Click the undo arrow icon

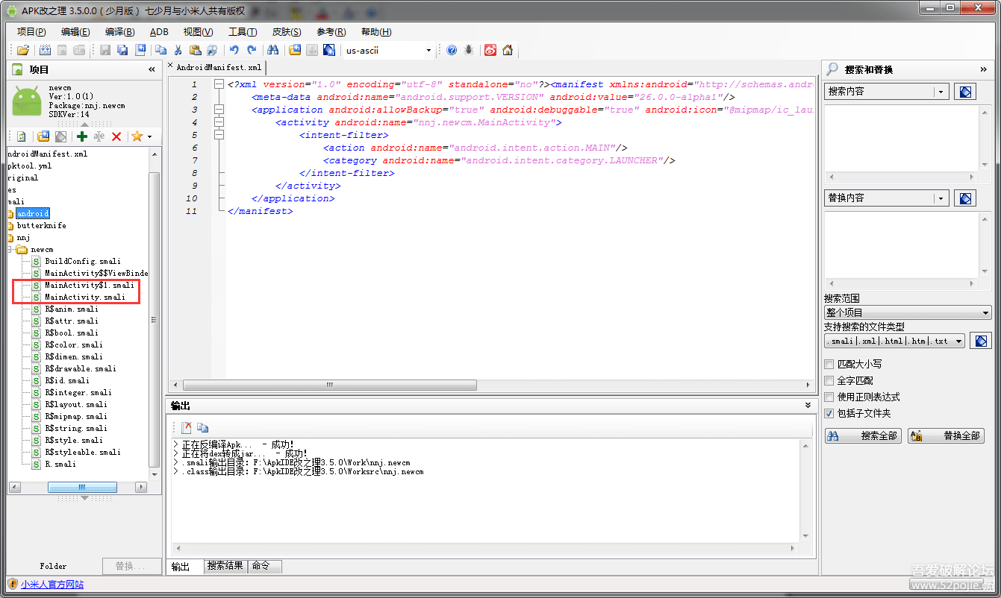coord(234,50)
